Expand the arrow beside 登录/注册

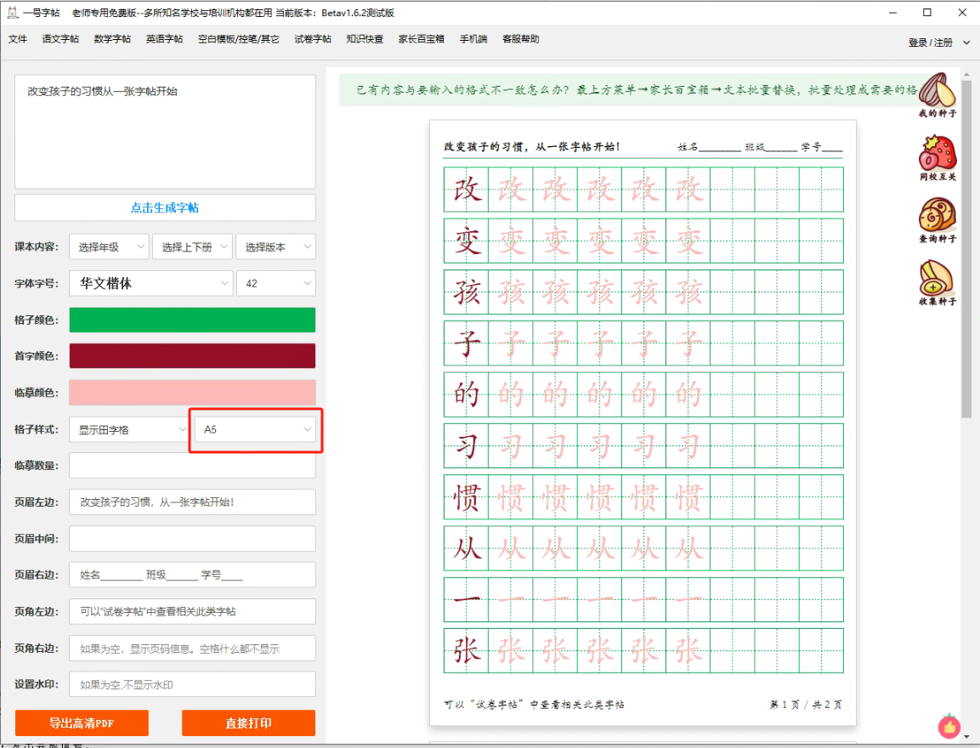click(966, 42)
